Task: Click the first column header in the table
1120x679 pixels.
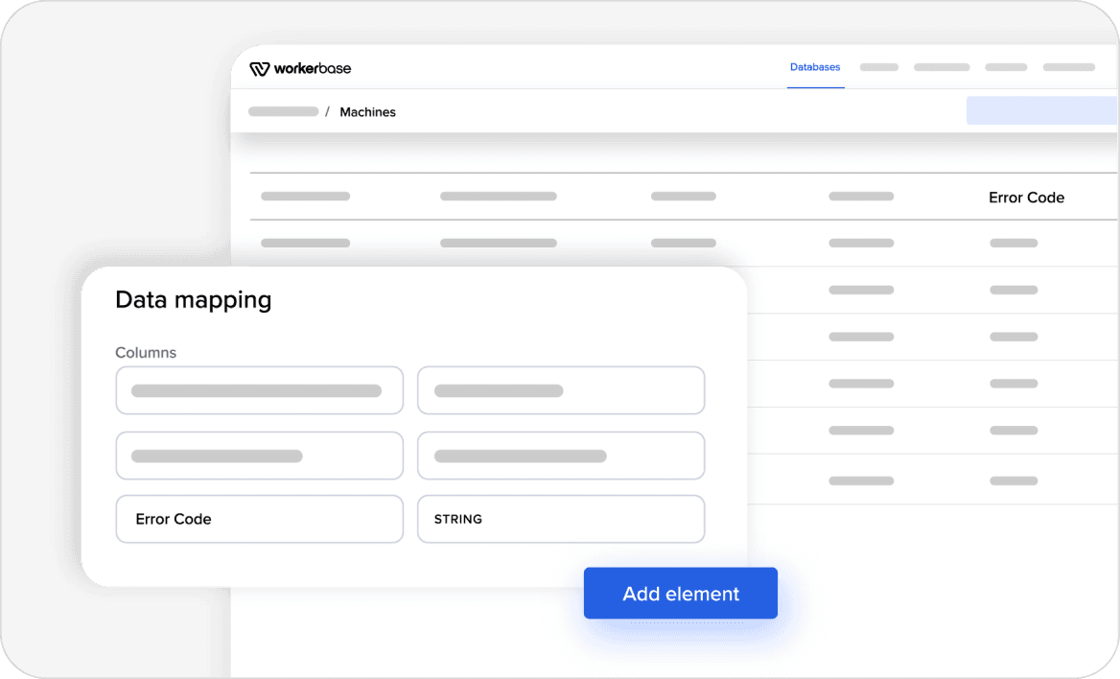Action: click(x=305, y=197)
